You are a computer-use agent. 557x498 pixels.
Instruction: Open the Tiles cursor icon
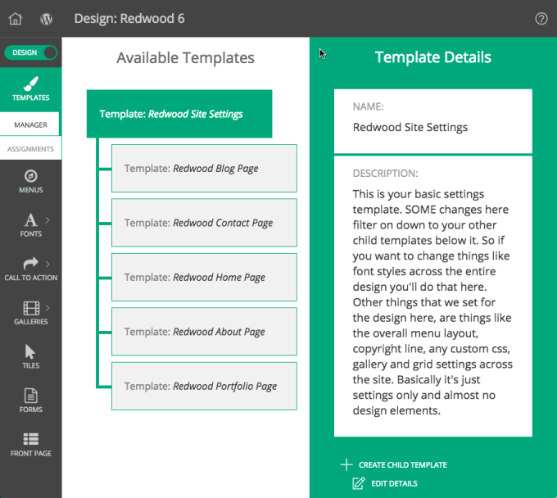pyautogui.click(x=30, y=351)
